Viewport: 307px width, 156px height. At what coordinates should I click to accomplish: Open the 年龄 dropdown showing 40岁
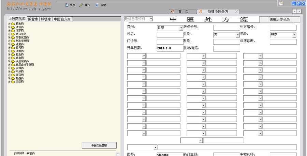point(294,35)
